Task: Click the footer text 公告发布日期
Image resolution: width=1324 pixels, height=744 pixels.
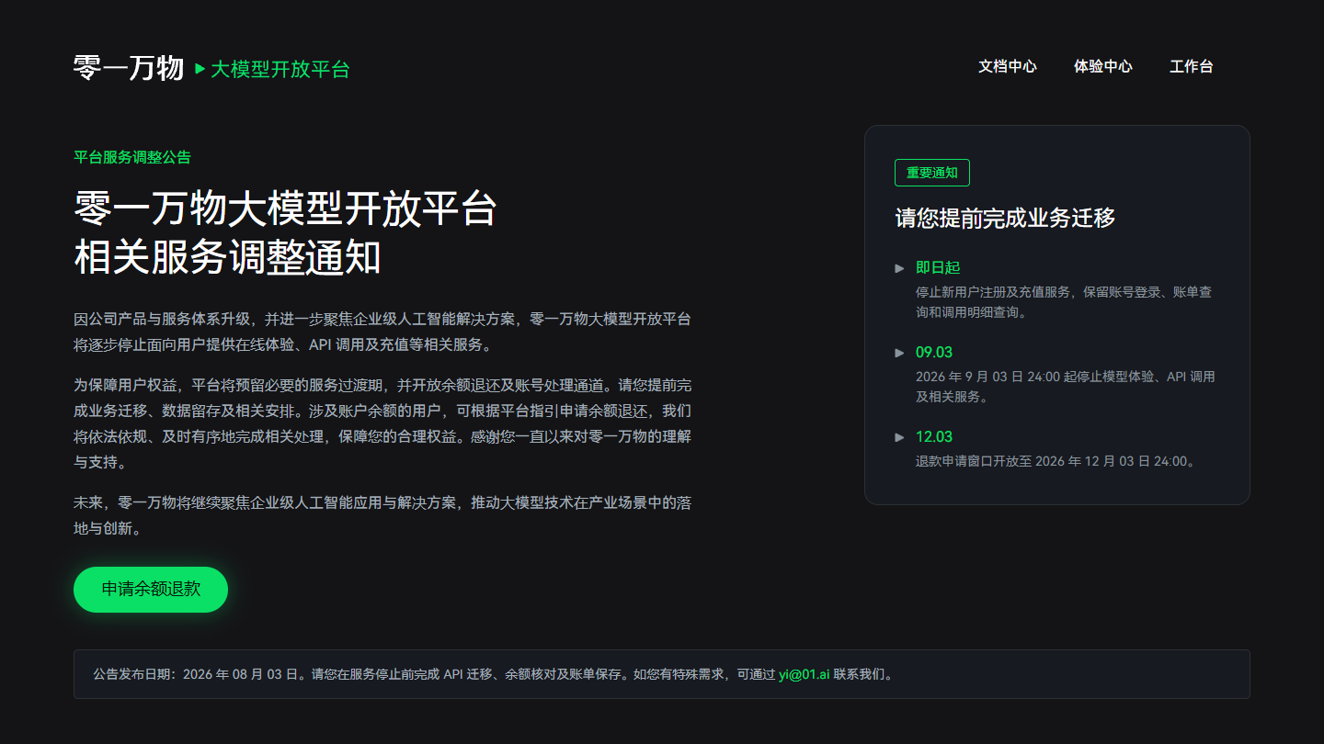Action: 493,674
